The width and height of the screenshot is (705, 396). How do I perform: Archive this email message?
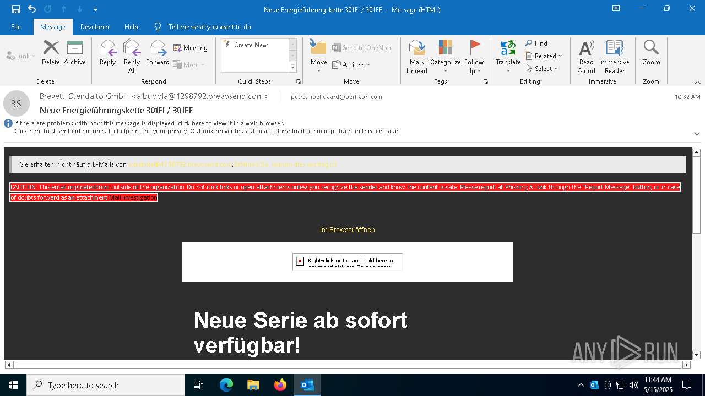tap(75, 53)
